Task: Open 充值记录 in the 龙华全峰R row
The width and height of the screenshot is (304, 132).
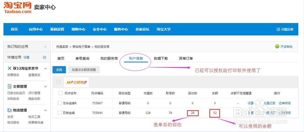Action: click(269, 103)
